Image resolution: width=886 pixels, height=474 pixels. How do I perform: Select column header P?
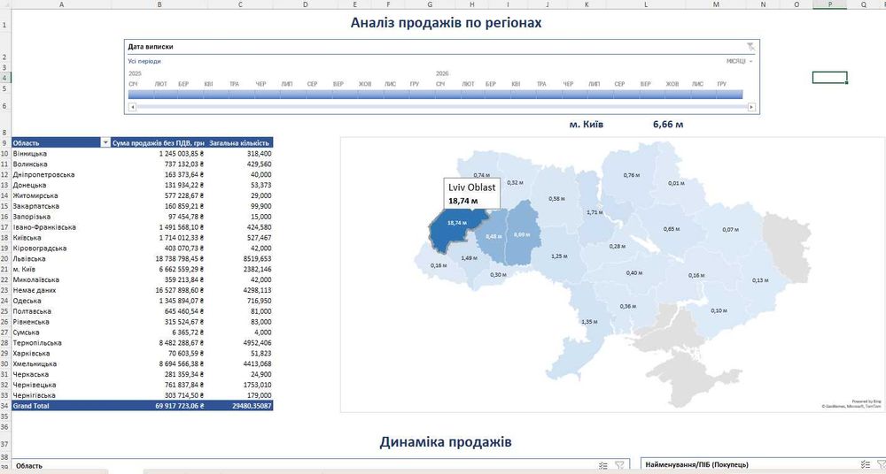tap(829, 4)
